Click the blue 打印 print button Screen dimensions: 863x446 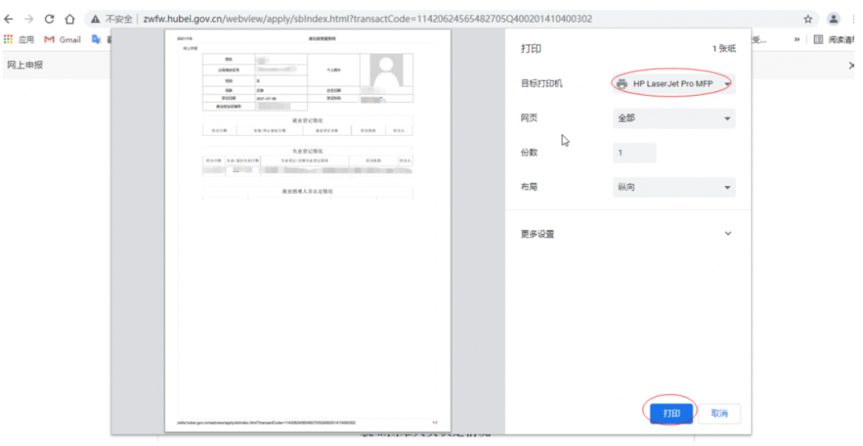[x=671, y=413]
